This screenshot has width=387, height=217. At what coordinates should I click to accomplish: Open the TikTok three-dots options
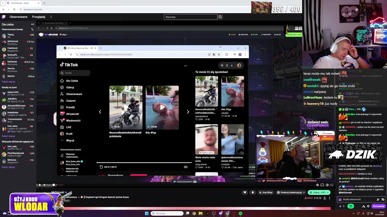pyautogui.click(x=186, y=66)
